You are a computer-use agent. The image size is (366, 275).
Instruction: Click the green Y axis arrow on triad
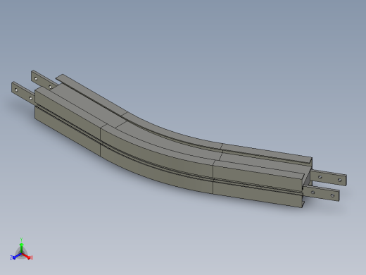(21, 246)
